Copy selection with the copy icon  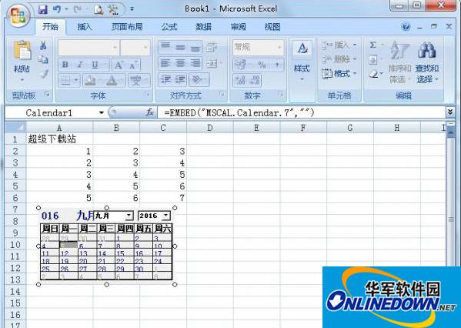pyautogui.click(x=43, y=59)
